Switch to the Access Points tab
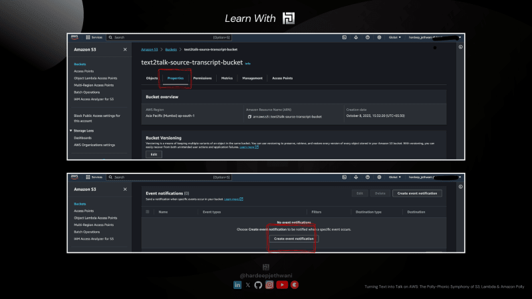 coord(282,78)
